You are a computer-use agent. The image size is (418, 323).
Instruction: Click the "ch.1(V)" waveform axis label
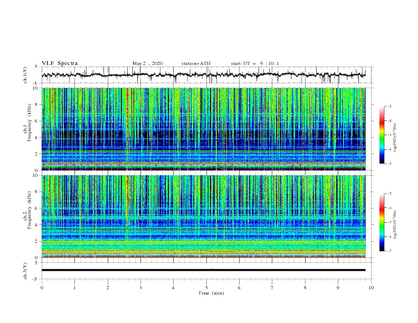coord(25,75)
